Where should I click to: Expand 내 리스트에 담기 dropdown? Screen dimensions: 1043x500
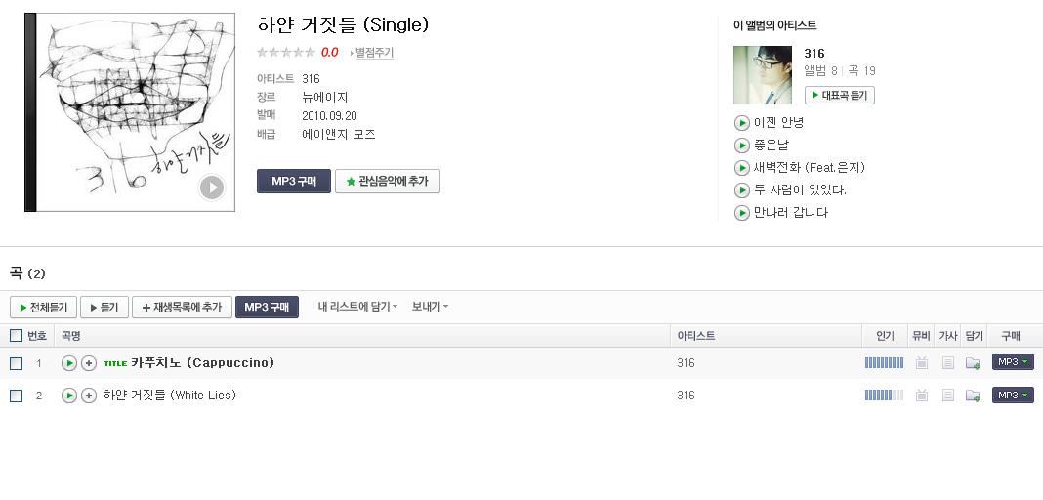[357, 307]
